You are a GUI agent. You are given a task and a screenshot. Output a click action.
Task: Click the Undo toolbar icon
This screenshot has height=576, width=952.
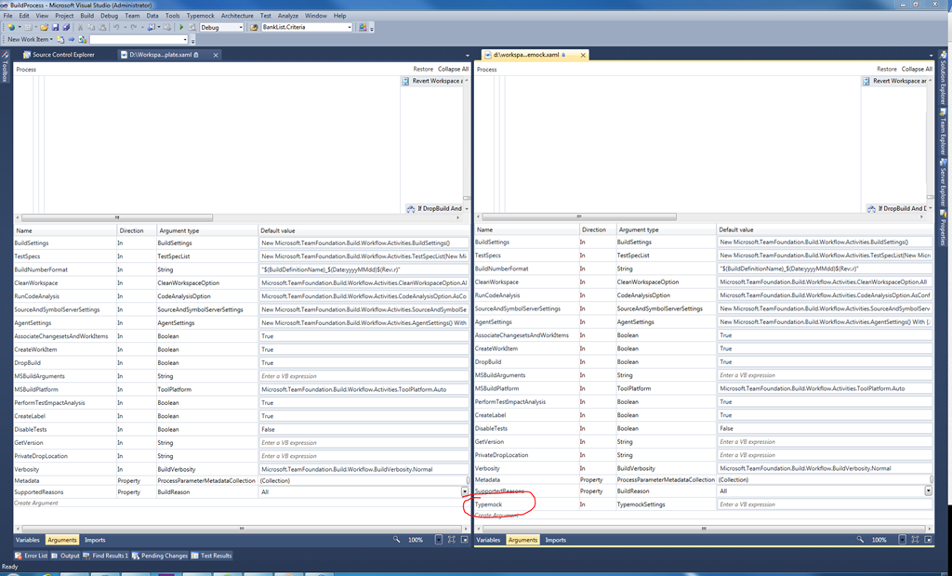click(x=116, y=27)
